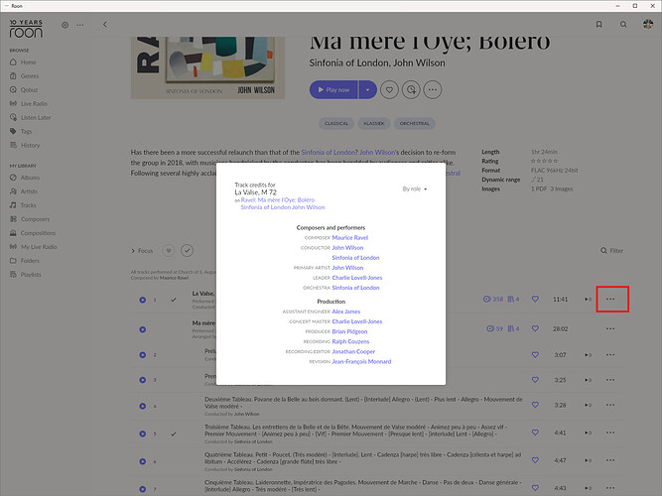Heart the Troisième Tableau track

[535, 433]
